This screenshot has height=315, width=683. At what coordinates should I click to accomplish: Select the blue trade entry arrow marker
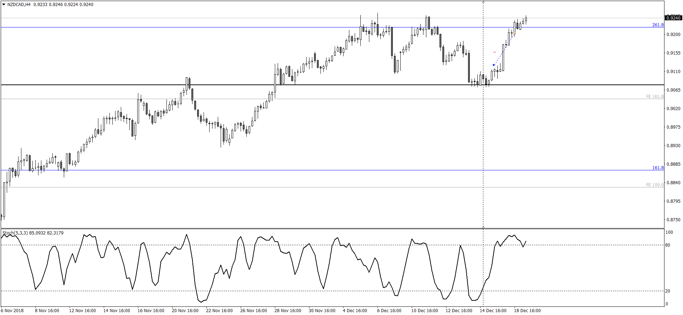pos(494,65)
